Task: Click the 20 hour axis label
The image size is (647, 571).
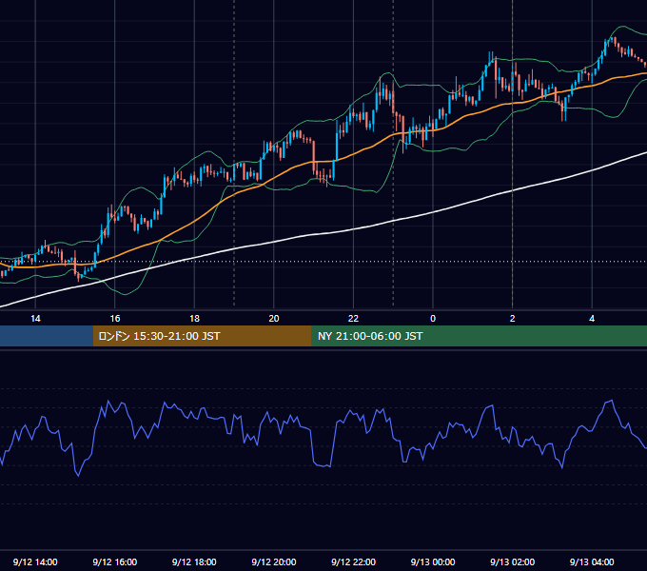Action: (x=274, y=319)
